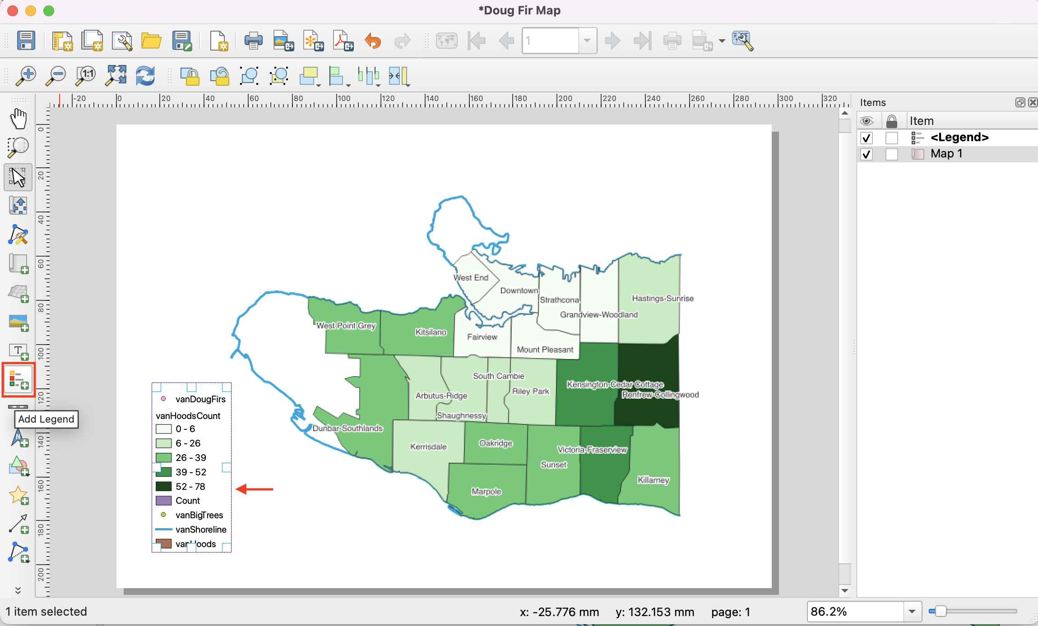
Task: Click the Add Label text tool
Action: pyautogui.click(x=19, y=351)
